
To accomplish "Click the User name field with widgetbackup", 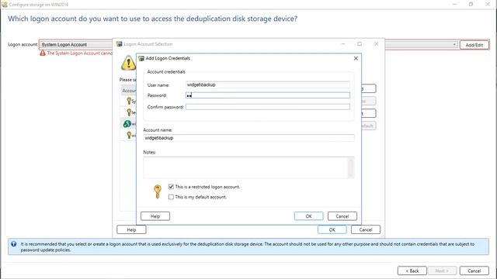I will coord(267,84).
